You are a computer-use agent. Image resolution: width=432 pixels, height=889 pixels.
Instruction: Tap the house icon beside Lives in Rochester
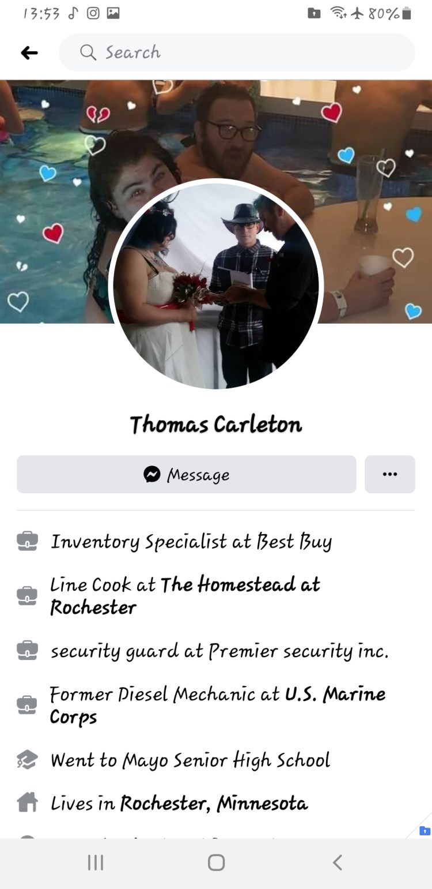(27, 802)
